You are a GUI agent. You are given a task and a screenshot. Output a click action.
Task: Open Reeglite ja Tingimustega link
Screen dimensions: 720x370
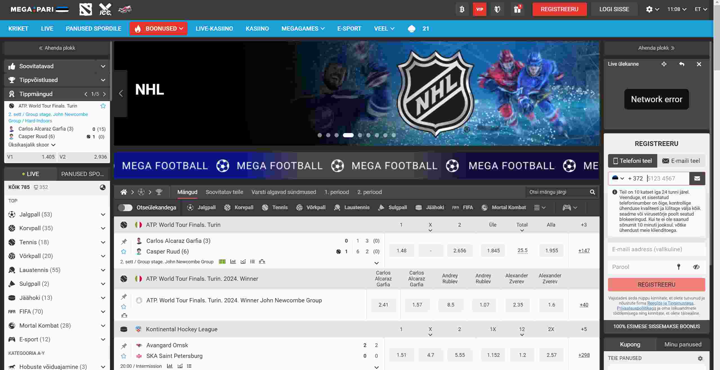670,303
